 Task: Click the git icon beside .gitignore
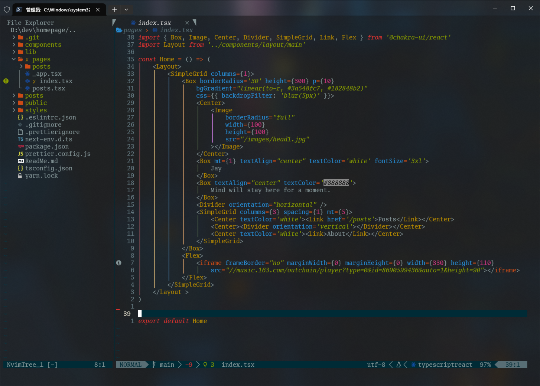point(20,125)
